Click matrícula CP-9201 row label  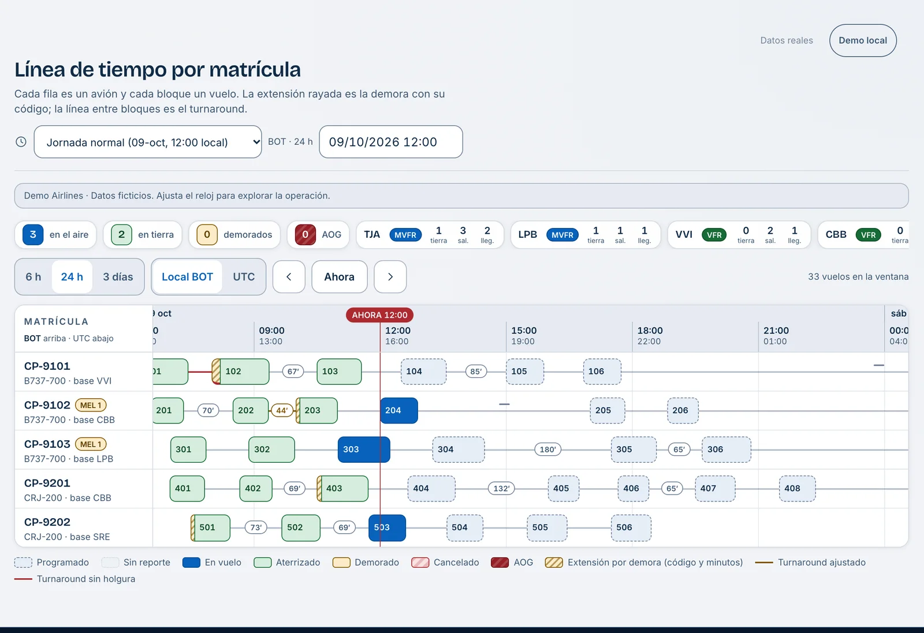pyautogui.click(x=47, y=483)
